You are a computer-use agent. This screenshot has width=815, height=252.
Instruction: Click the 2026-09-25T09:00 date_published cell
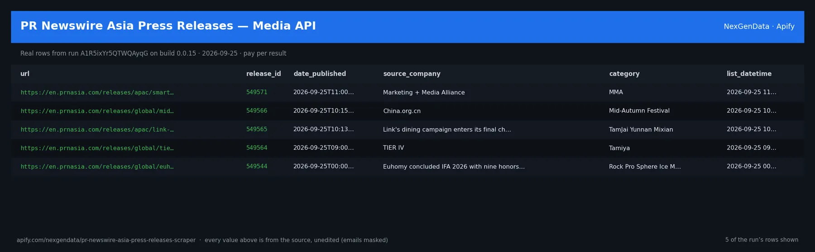[x=324, y=148]
